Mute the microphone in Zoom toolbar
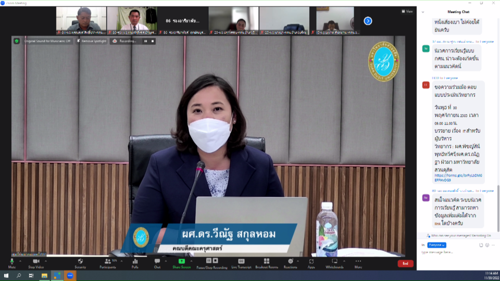The image size is (500, 281). (x=12, y=263)
